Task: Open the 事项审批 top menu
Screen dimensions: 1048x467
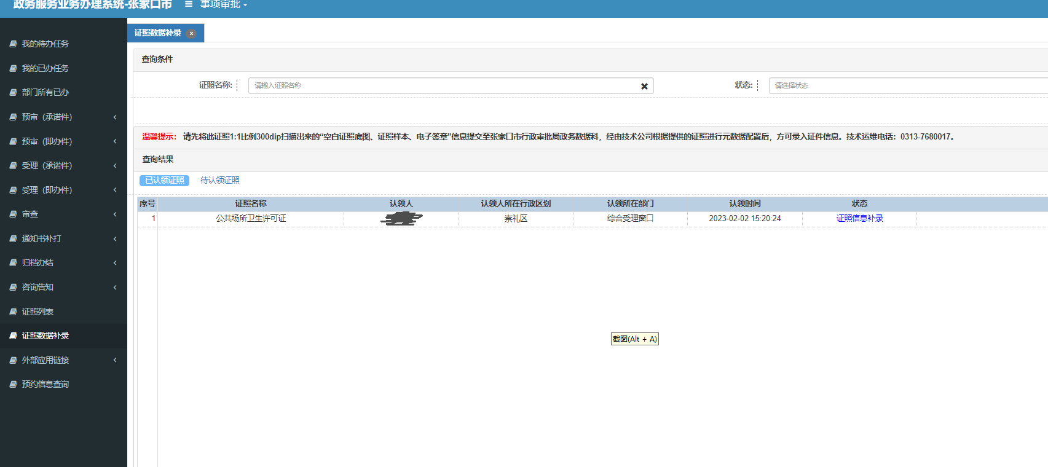Action: (x=223, y=4)
